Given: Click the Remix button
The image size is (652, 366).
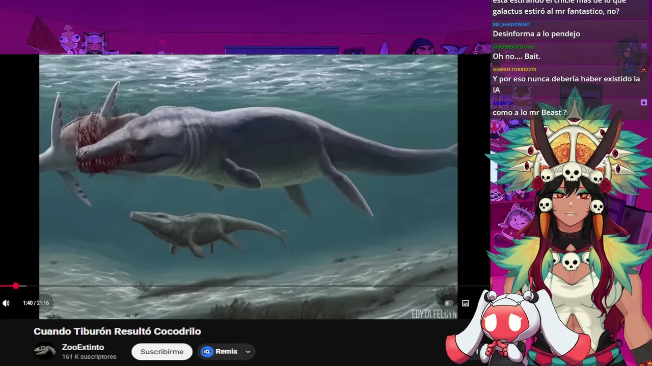Looking at the screenshot, I should pyautogui.click(x=221, y=351).
